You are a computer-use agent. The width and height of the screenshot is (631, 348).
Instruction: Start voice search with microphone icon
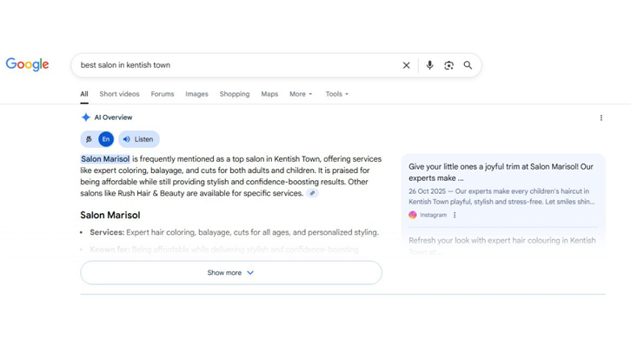click(x=429, y=65)
